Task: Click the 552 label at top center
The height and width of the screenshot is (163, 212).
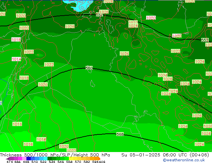Action: pos(99,15)
